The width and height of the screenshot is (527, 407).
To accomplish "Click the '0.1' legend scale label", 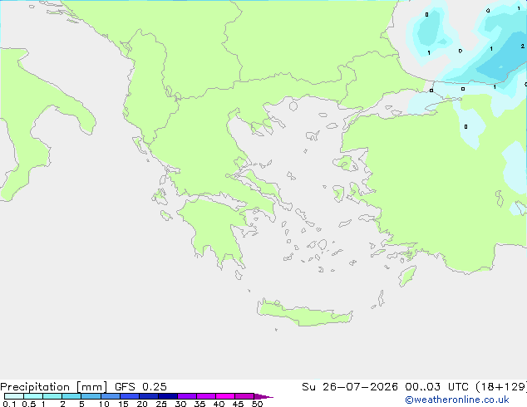I will [9, 404].
